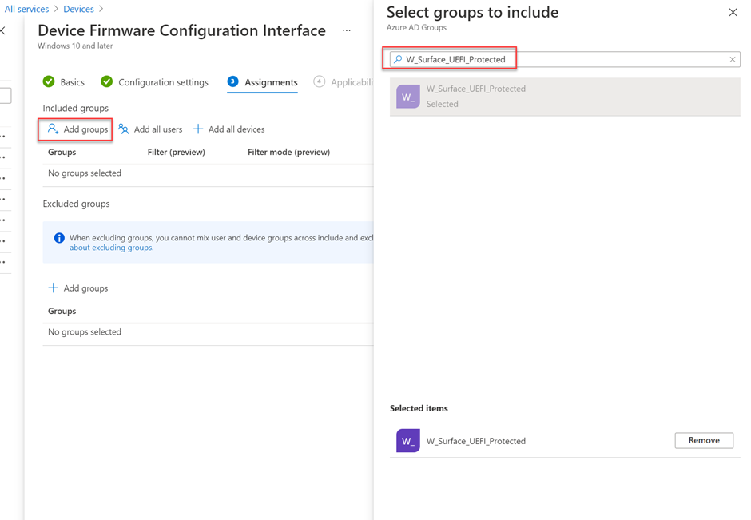Click Add all devices plus icon
The width and height of the screenshot is (751, 520).
(198, 129)
